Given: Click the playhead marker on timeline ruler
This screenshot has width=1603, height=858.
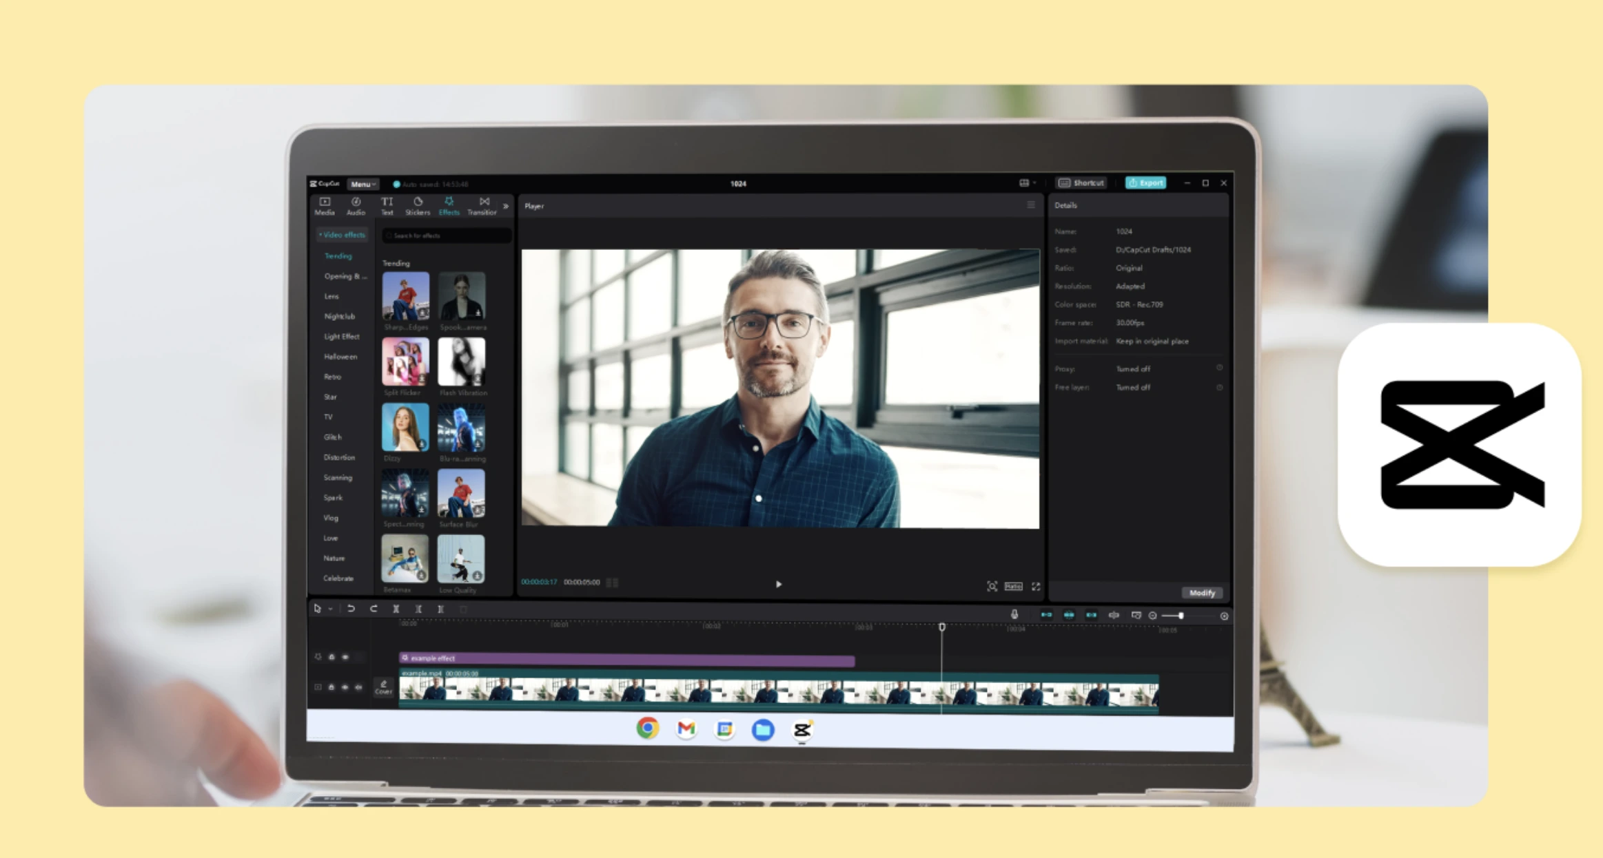Looking at the screenshot, I should 942,627.
